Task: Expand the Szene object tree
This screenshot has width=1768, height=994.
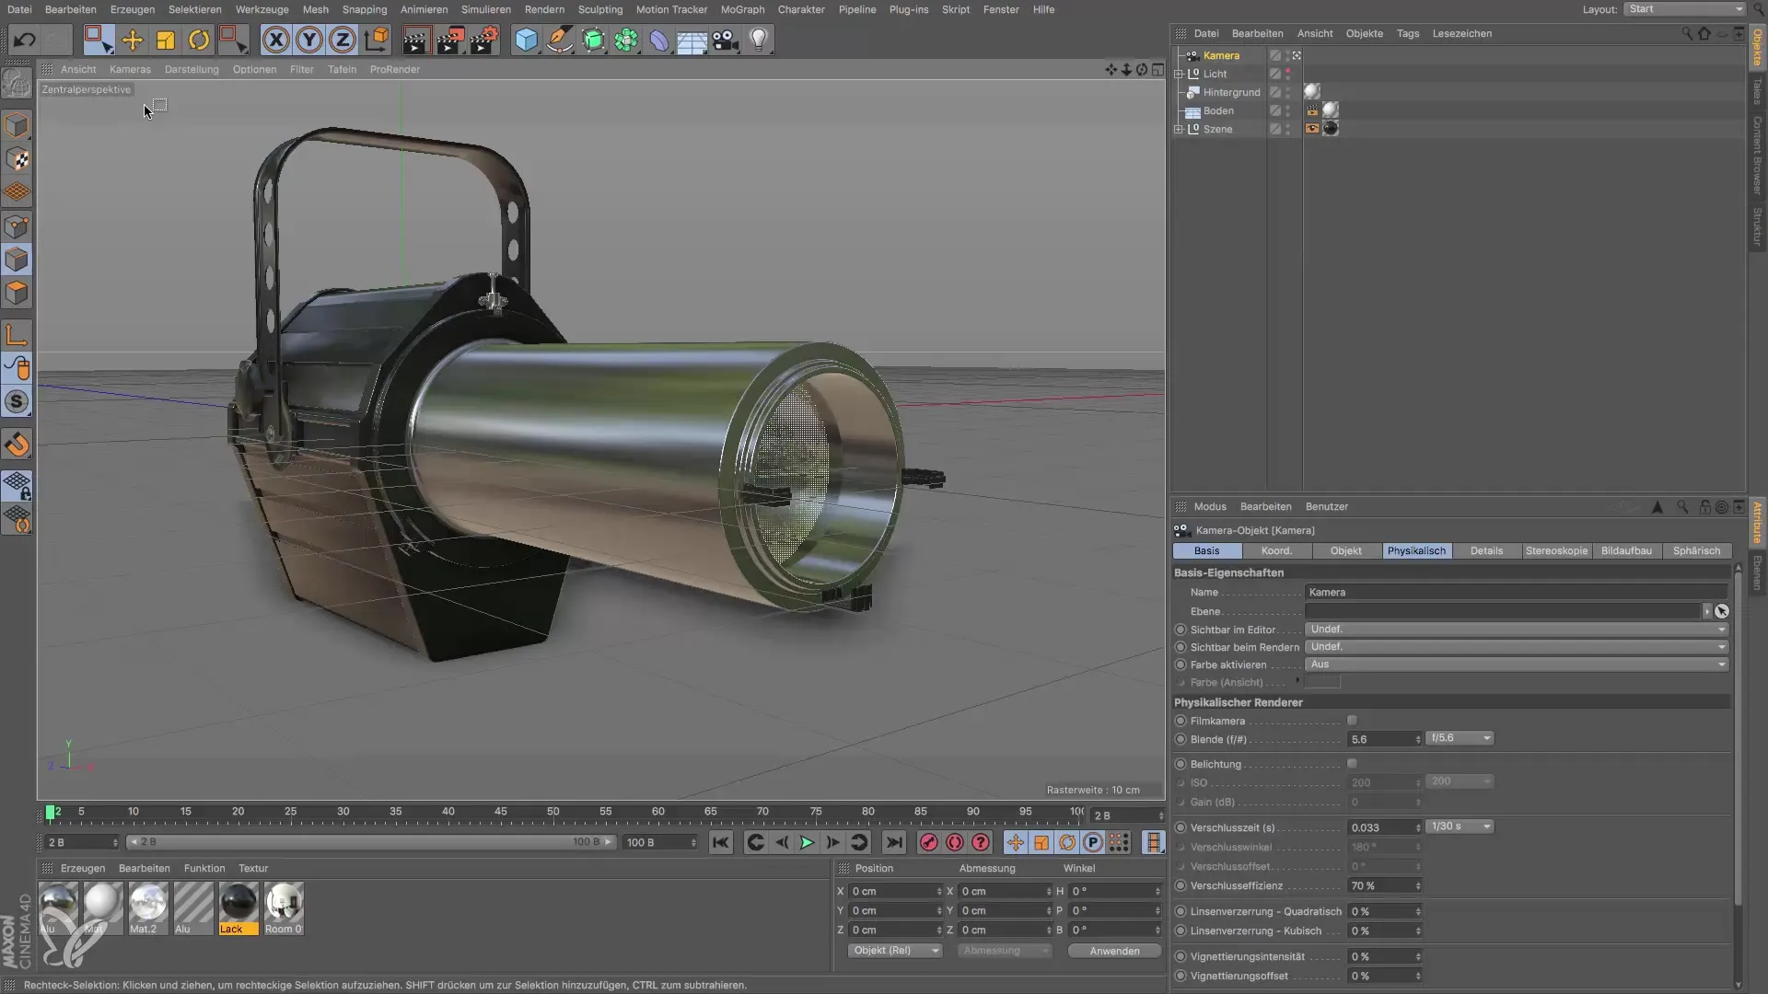Action: click(1179, 129)
